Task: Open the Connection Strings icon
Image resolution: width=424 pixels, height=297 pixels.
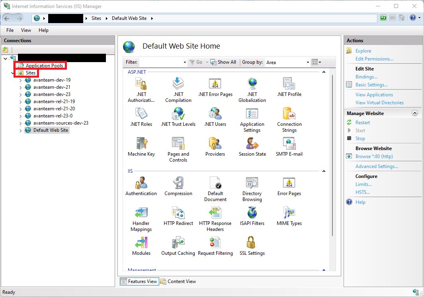Action: 289,114
